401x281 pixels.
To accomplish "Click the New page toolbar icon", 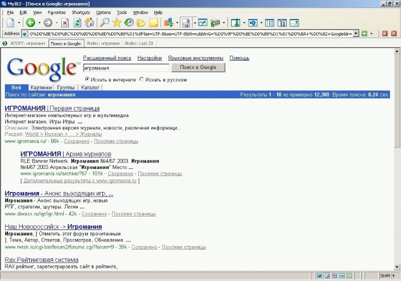I will click(x=11, y=23).
